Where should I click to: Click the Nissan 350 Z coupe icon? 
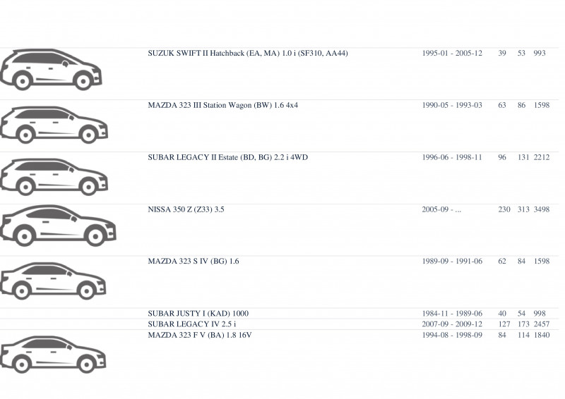coord(58,226)
